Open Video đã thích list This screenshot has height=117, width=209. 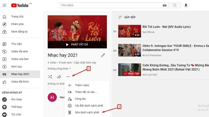[20, 82]
